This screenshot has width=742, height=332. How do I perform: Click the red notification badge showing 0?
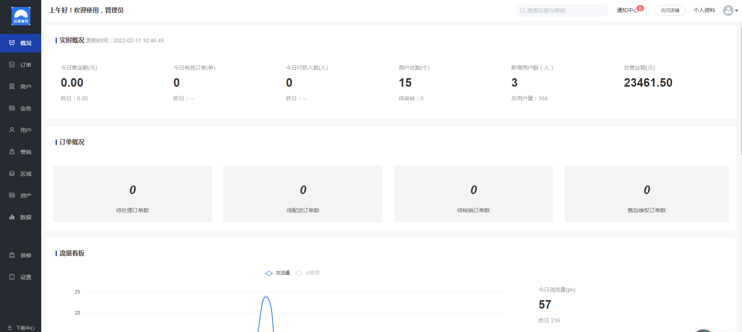[x=640, y=8]
